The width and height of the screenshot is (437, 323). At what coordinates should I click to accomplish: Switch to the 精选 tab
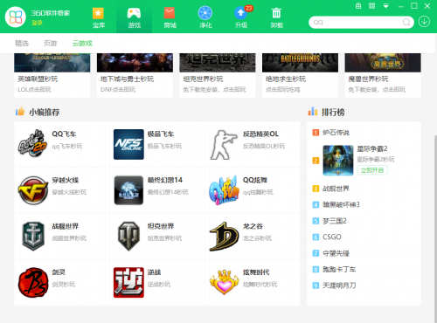coord(22,44)
